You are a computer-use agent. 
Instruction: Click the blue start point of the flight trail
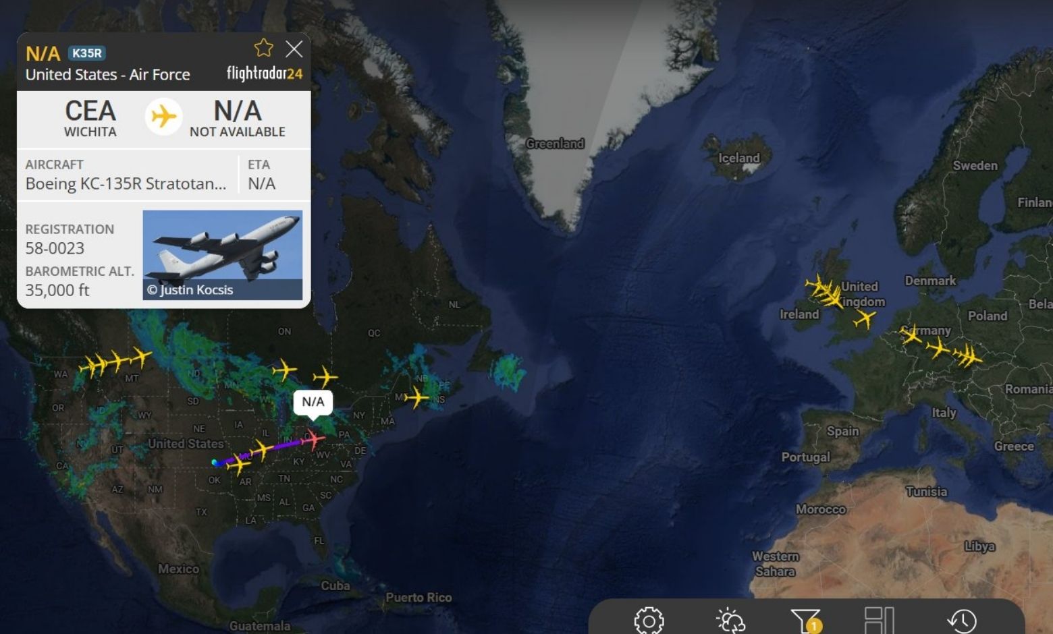215,463
